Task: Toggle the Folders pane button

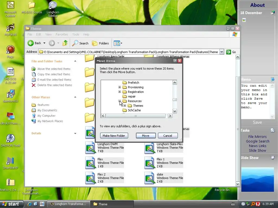Action: (100, 43)
